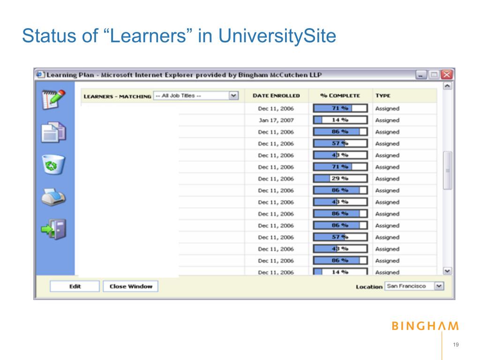Minimize the Learning Plan window
Image resolution: width=480 pixels, height=360 pixels.
click(x=421, y=75)
